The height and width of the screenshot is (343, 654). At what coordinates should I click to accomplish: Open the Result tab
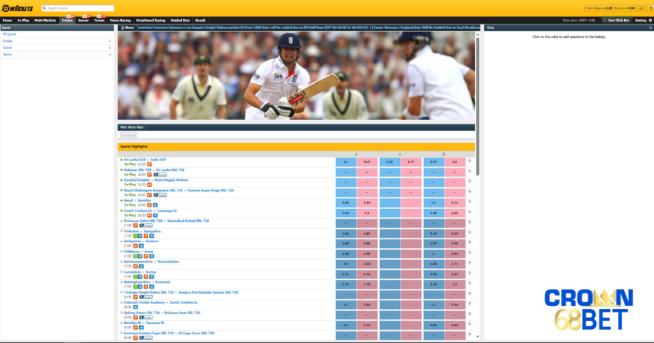[x=200, y=20]
